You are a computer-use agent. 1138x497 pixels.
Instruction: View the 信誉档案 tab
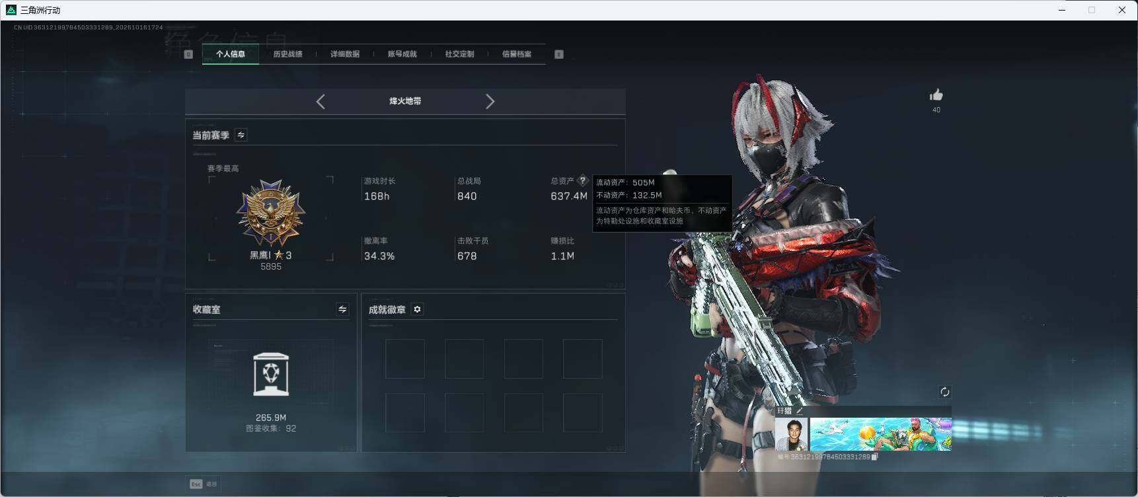517,54
